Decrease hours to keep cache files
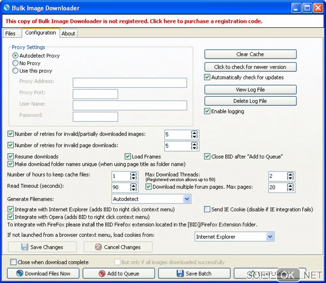Screen dimensions: 326x283 pos(134,178)
